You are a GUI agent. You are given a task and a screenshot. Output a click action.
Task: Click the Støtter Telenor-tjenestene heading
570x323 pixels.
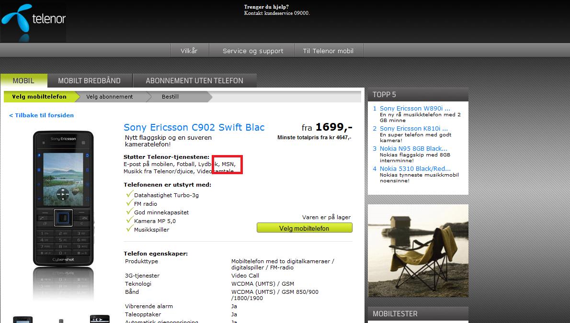(167, 157)
